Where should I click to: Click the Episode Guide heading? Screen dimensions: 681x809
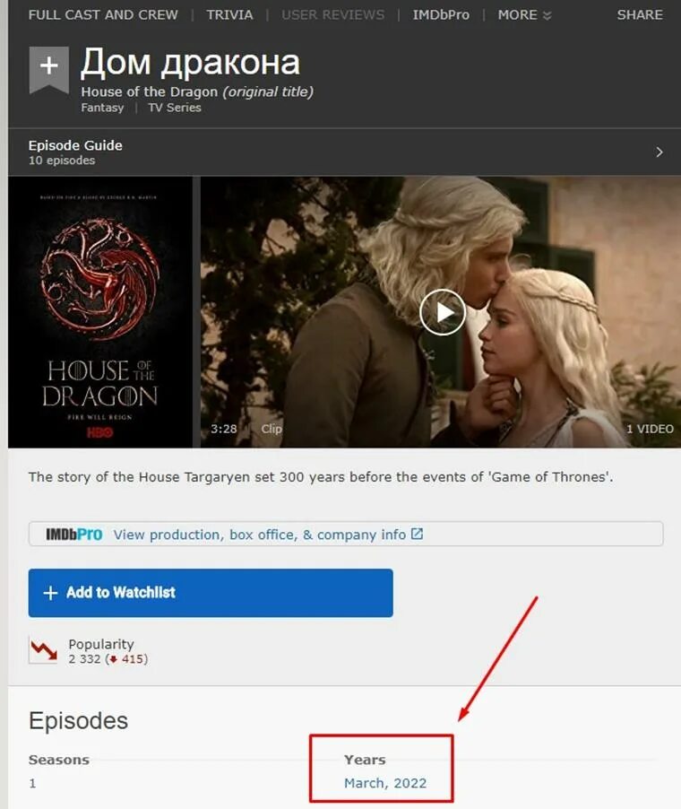pos(75,145)
